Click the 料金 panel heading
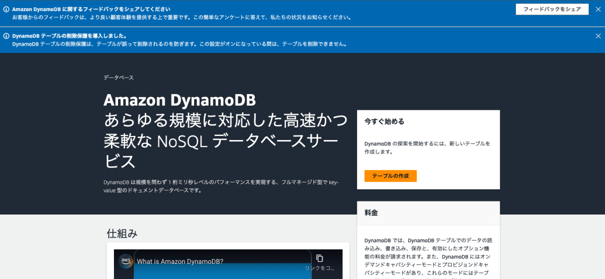Image resolution: width=605 pixels, height=279 pixels. coord(371,213)
